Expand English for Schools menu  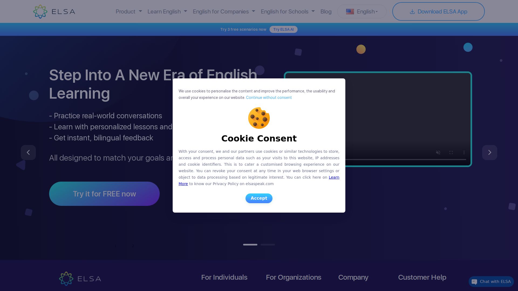point(288,12)
